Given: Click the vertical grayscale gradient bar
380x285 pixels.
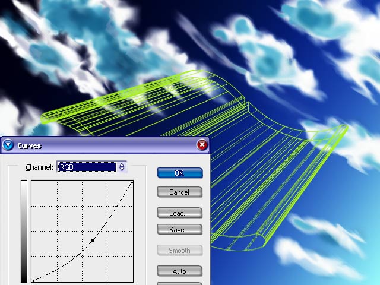Looking at the screenshot, I should [24, 231].
